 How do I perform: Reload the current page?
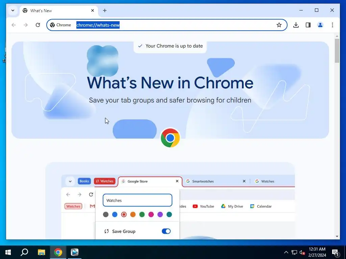click(38, 25)
